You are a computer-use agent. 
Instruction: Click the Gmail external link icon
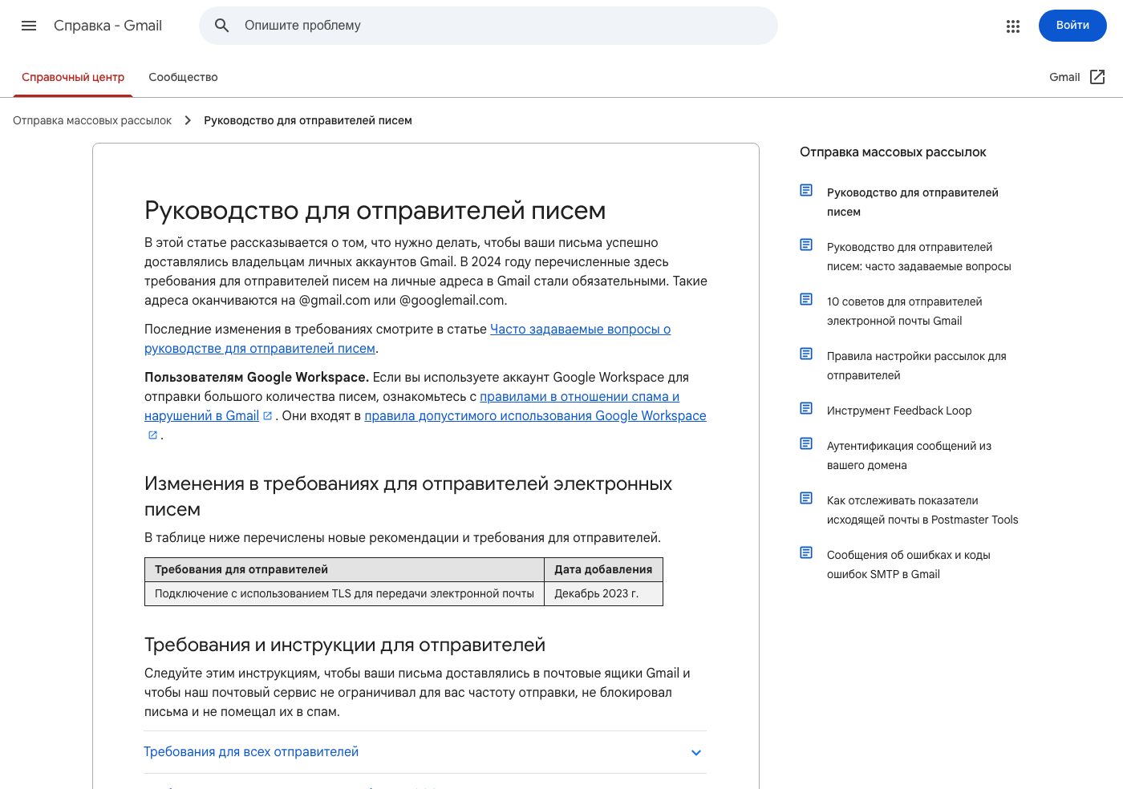point(1097,77)
